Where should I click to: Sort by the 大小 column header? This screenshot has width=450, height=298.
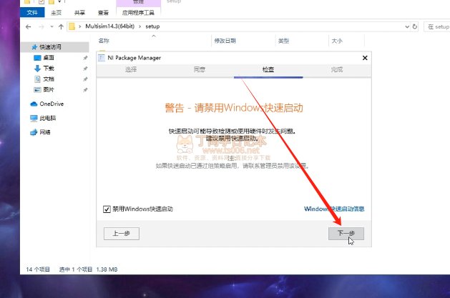337,41
